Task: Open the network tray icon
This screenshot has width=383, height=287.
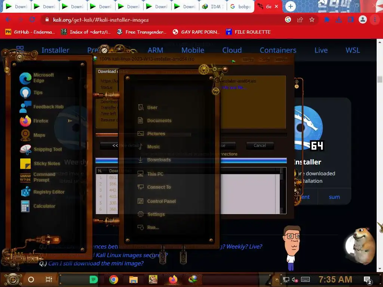Action: pos(286,280)
